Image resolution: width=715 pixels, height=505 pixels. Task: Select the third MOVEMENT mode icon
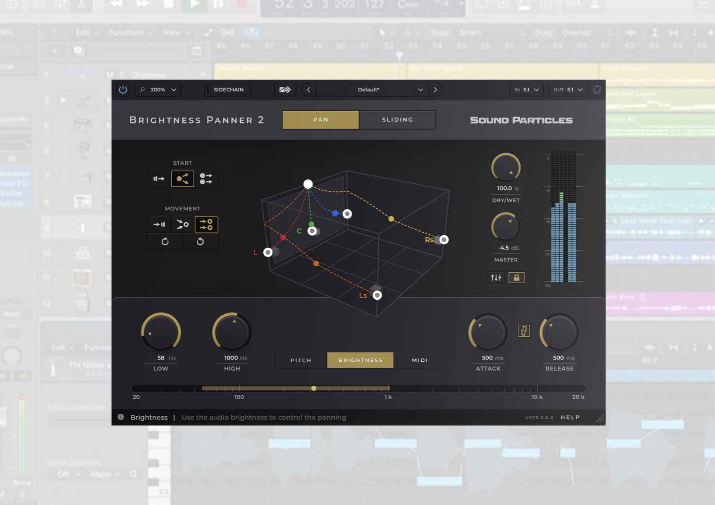tap(206, 224)
